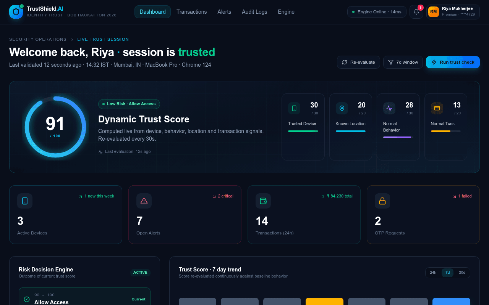Click the Normal Behavior progress bar
The image size is (489, 305).
(x=398, y=137)
